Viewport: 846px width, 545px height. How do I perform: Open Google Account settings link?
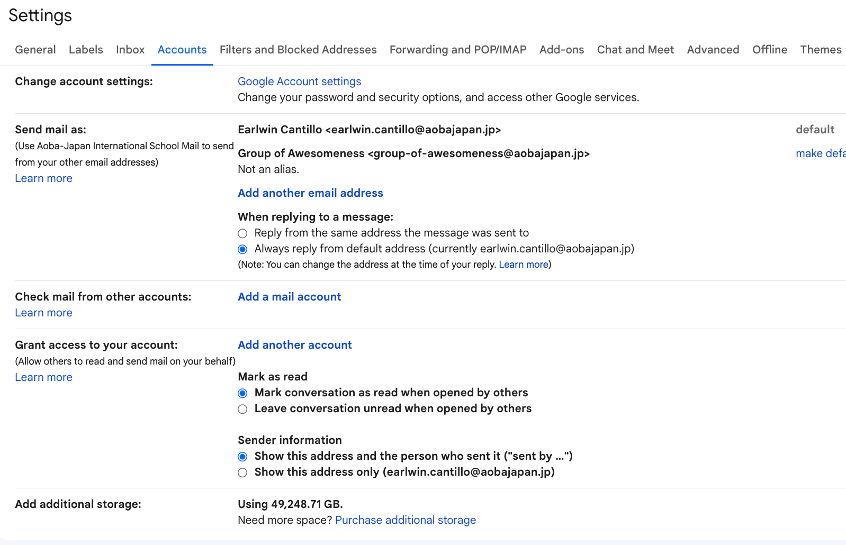(x=299, y=81)
